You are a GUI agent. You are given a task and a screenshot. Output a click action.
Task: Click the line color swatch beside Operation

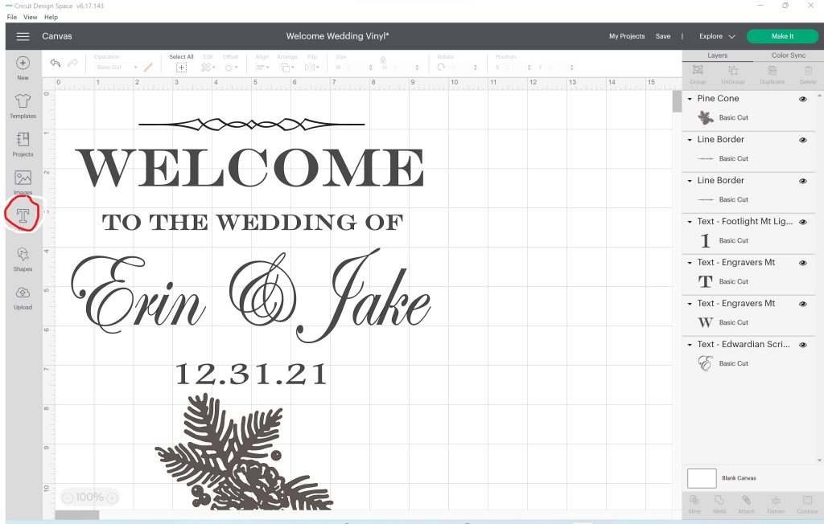tap(148, 68)
